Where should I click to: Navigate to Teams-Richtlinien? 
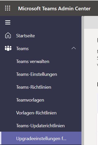click(x=34, y=87)
